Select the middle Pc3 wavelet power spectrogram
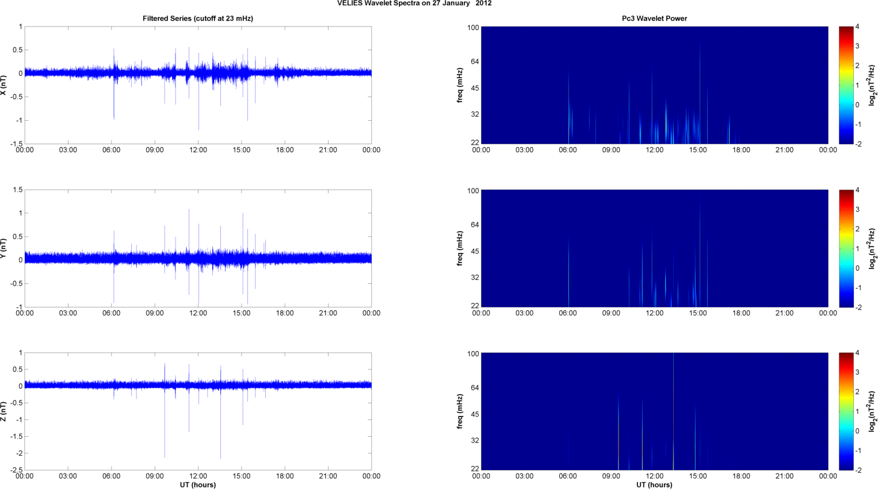The image size is (878, 489). [654, 248]
